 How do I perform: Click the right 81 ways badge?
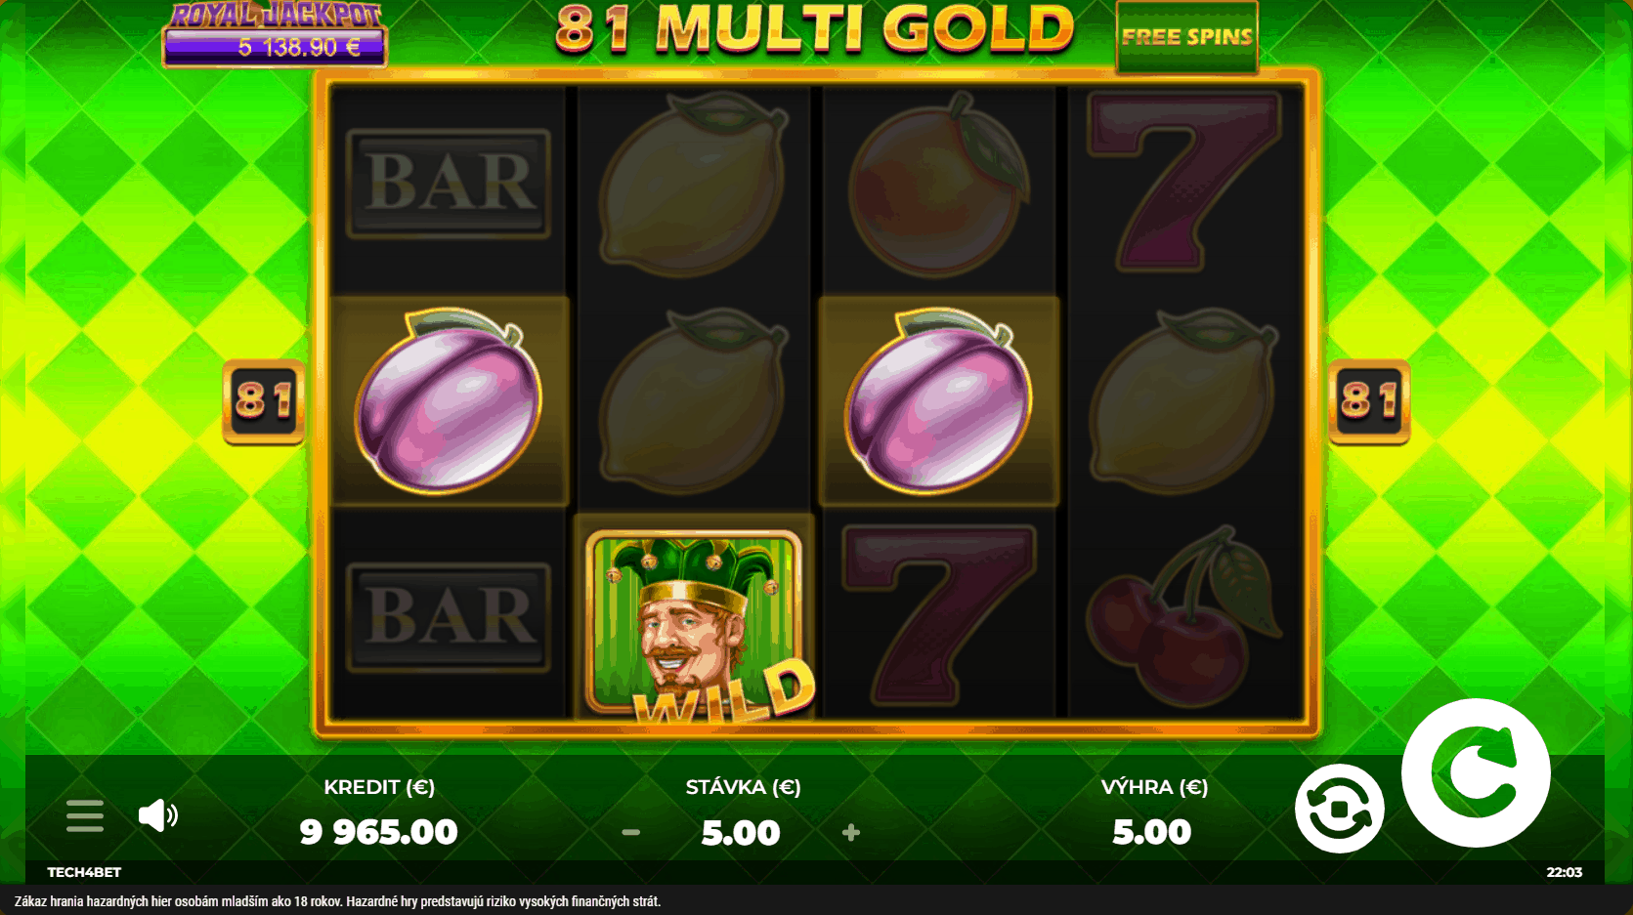point(1369,401)
